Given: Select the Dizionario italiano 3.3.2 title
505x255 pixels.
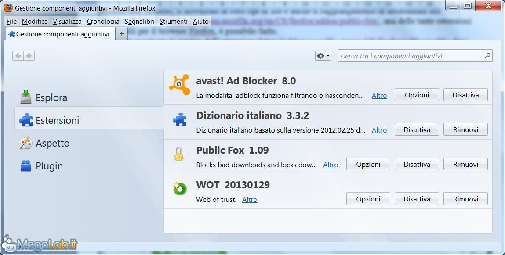Looking at the screenshot, I should click(x=252, y=115).
